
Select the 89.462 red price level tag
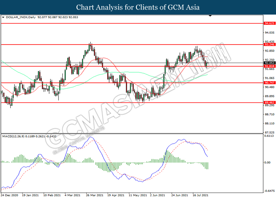click(x=269, y=102)
